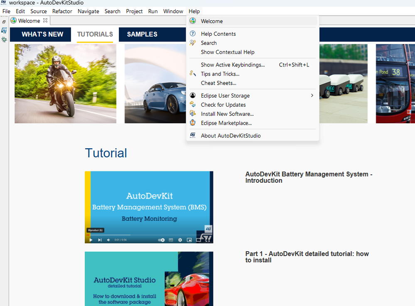Image resolution: width=415 pixels, height=306 pixels.
Task: Skip to next video with next button
Action: click(x=100, y=240)
